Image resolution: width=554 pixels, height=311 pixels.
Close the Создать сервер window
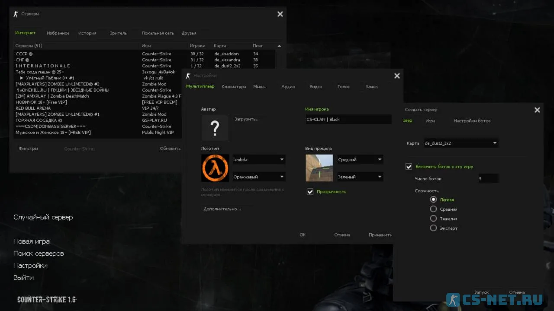tap(537, 110)
